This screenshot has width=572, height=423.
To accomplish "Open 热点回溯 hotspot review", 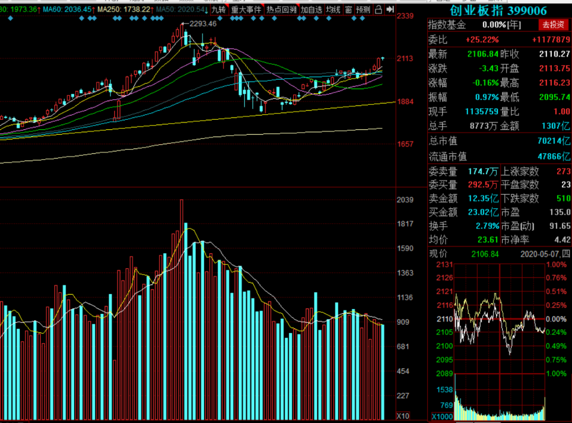I will click(281, 10).
